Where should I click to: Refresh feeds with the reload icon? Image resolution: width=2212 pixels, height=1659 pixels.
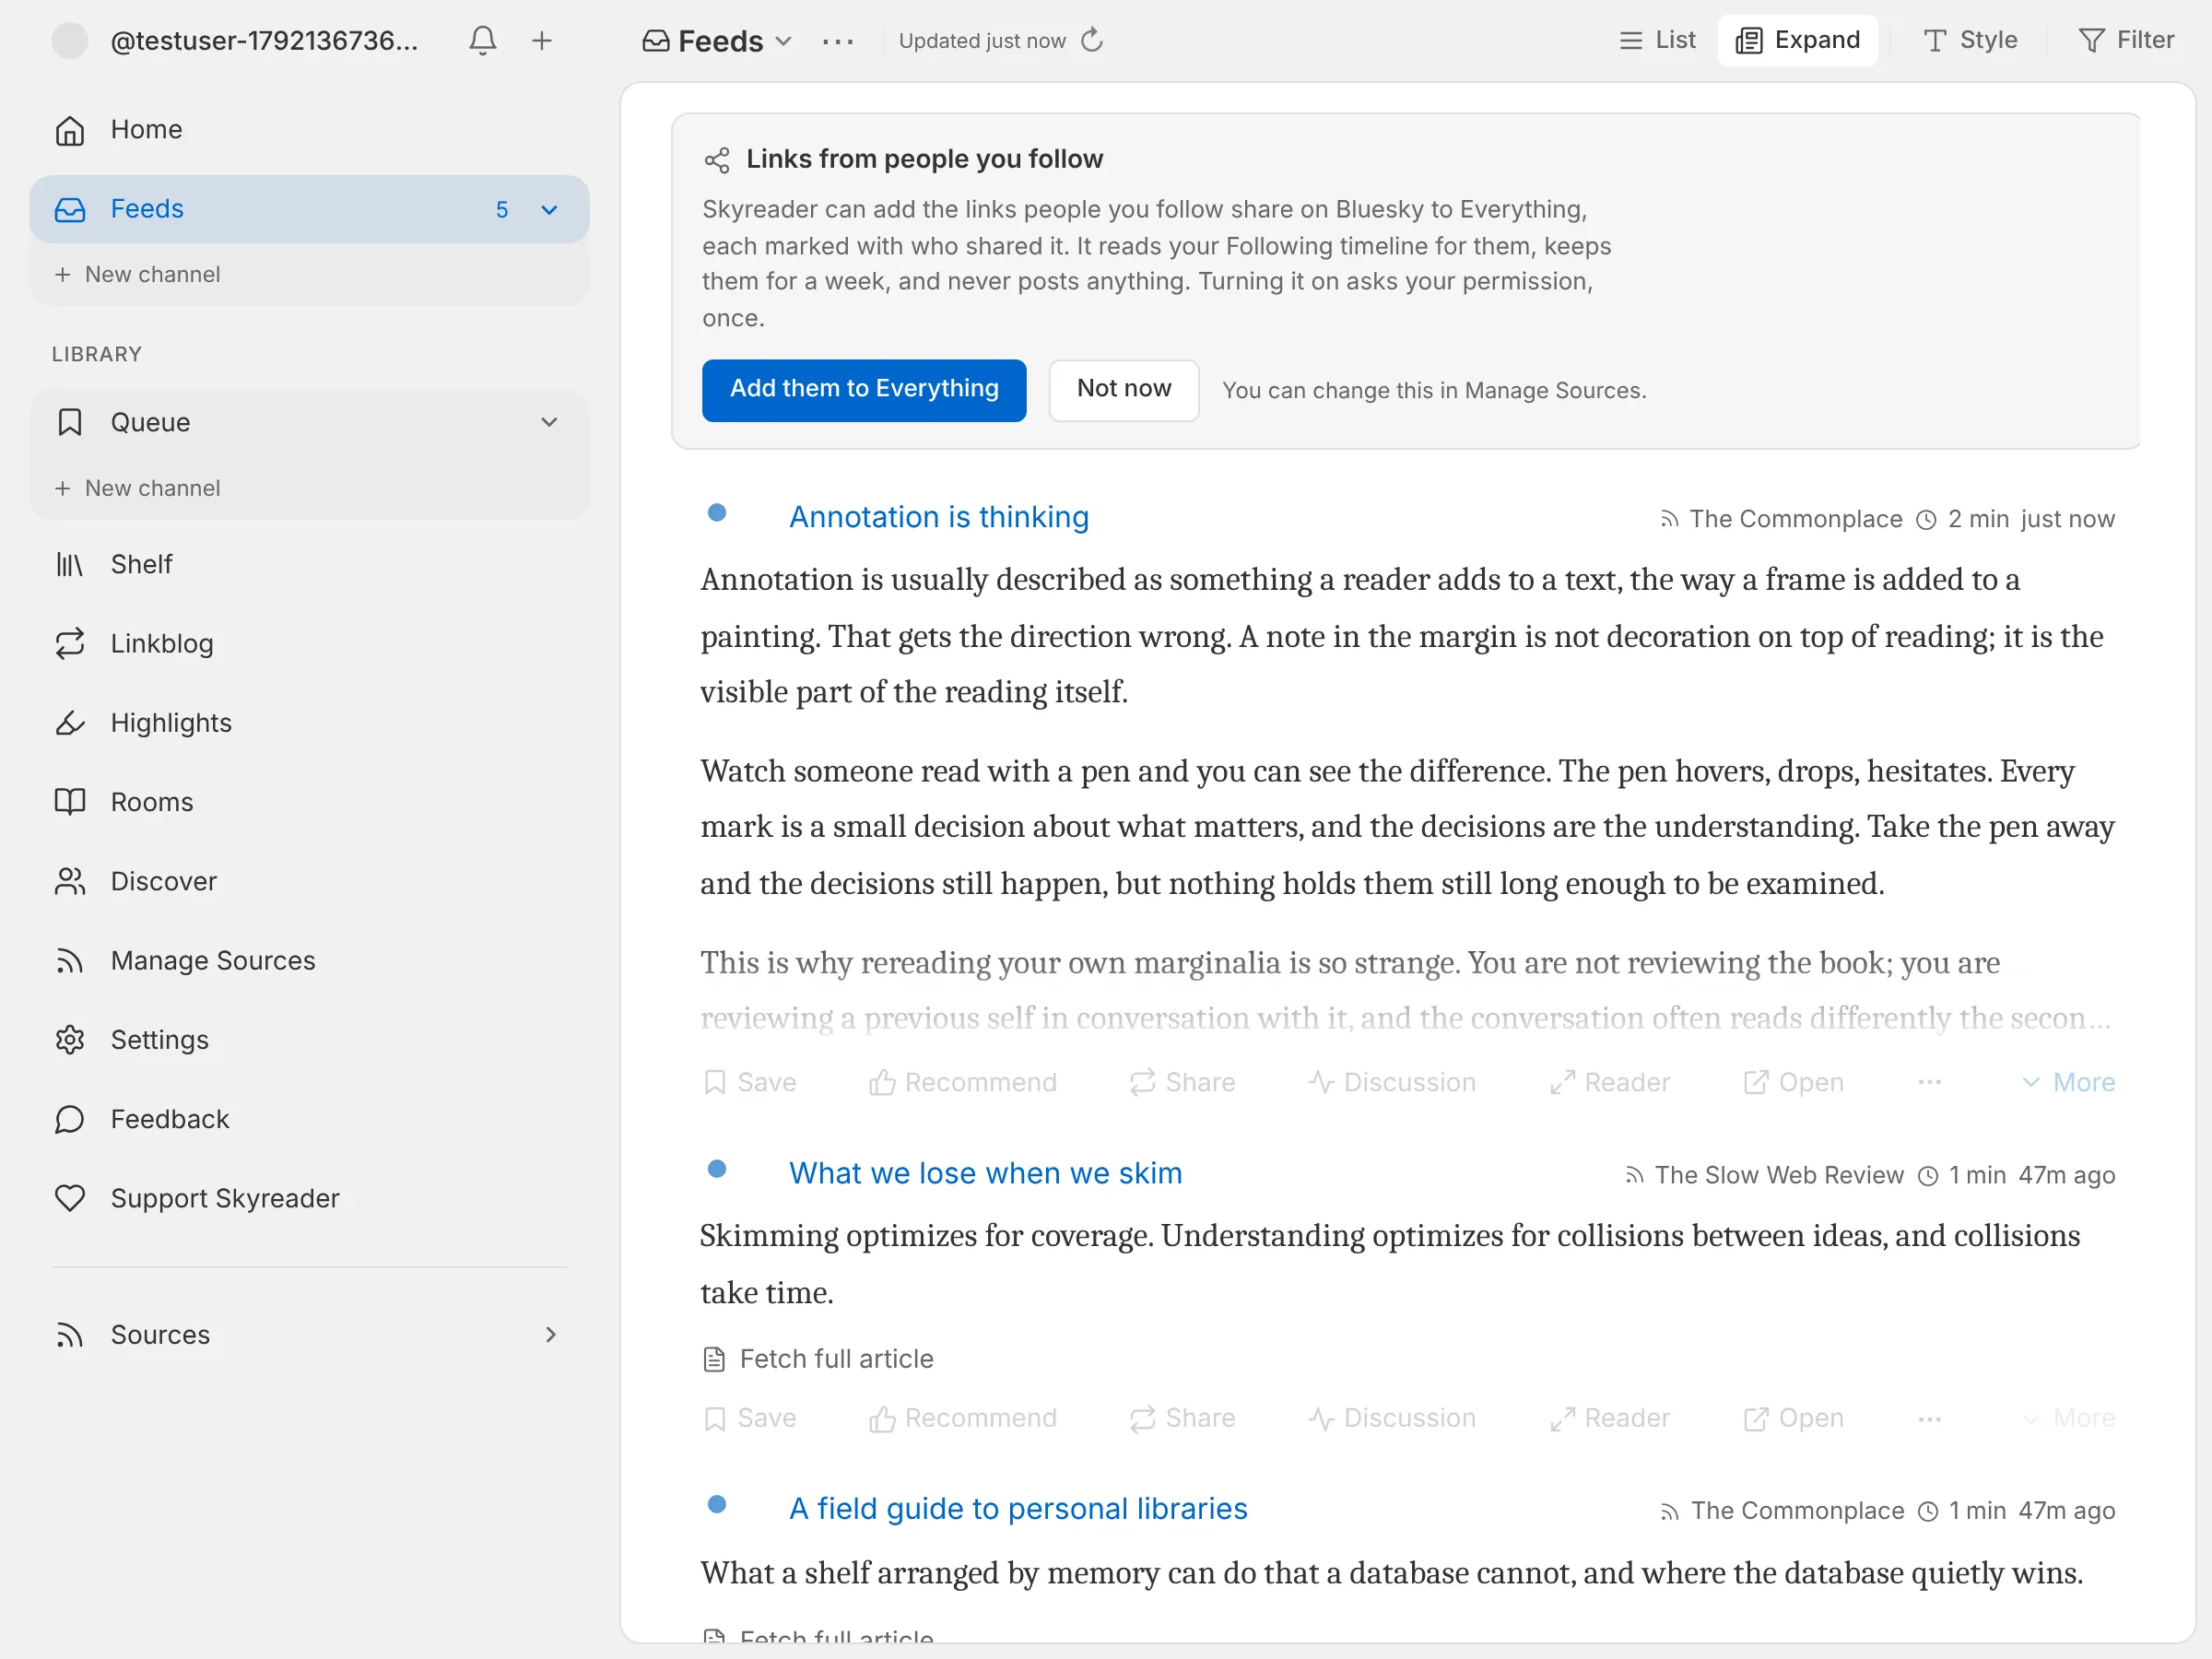pos(1092,40)
